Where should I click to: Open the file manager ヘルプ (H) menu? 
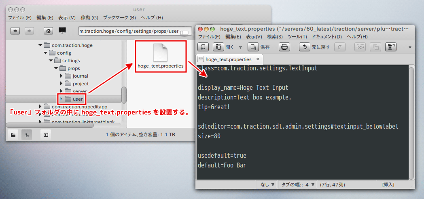(x=152, y=18)
